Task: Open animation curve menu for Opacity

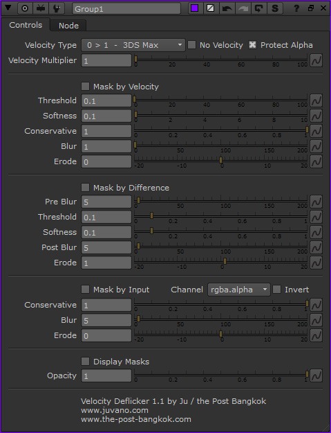Action: pos(316,375)
